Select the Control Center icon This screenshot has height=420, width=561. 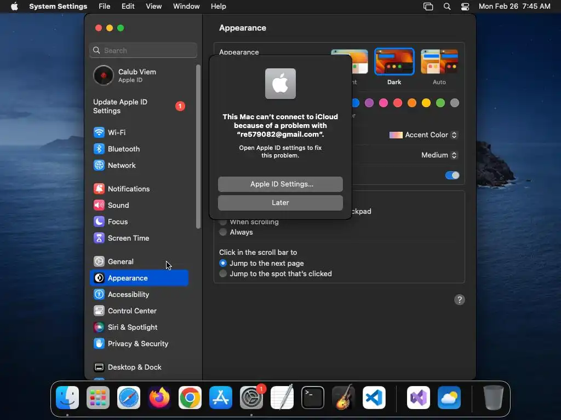tap(99, 311)
